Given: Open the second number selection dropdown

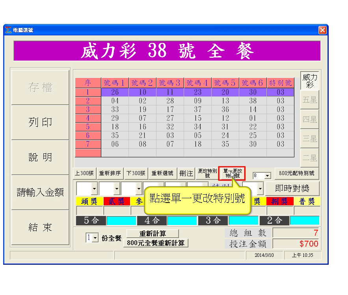Looking at the screenshot, I should click(x=117, y=189).
